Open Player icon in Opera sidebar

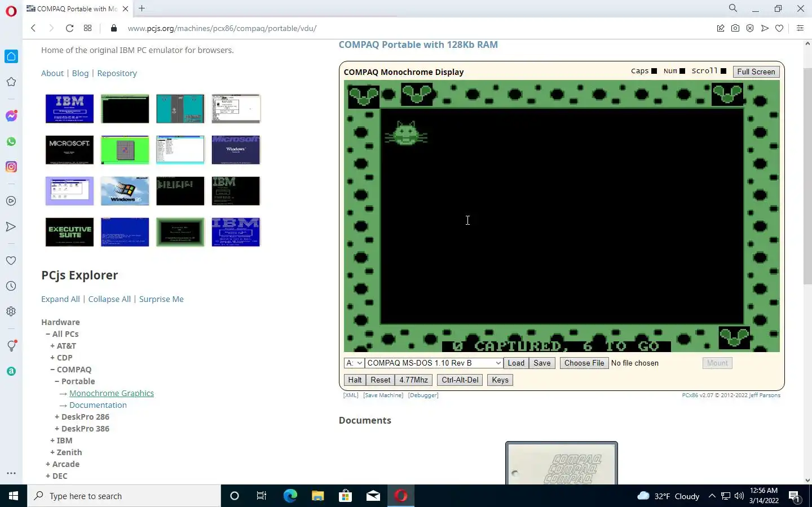[11, 201]
